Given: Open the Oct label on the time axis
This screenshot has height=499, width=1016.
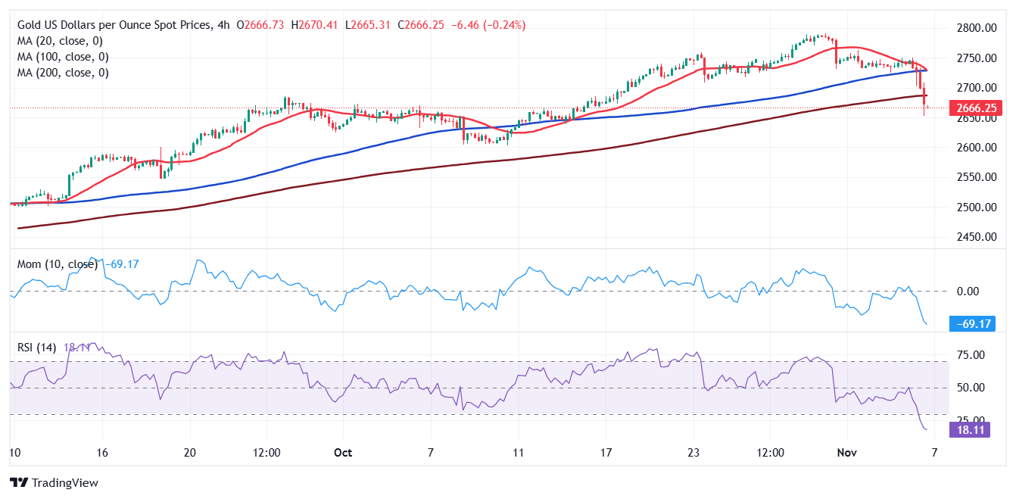Looking at the screenshot, I should click(x=342, y=452).
